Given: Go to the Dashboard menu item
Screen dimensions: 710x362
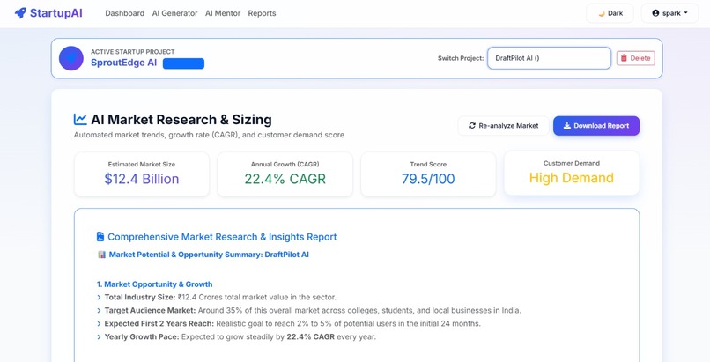Looking at the screenshot, I should tap(124, 13).
